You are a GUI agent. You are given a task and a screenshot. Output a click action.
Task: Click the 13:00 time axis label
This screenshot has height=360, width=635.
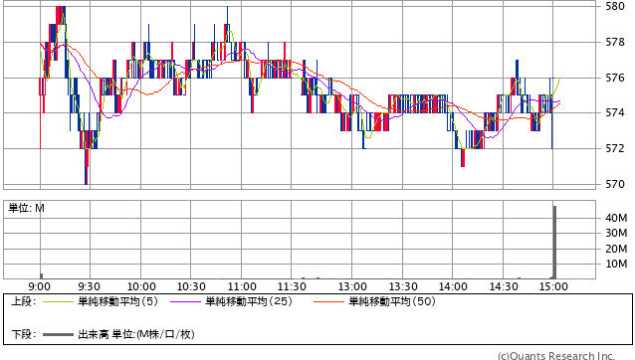(x=352, y=286)
